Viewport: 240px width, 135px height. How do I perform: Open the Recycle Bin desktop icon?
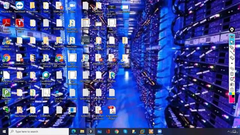[6, 7]
